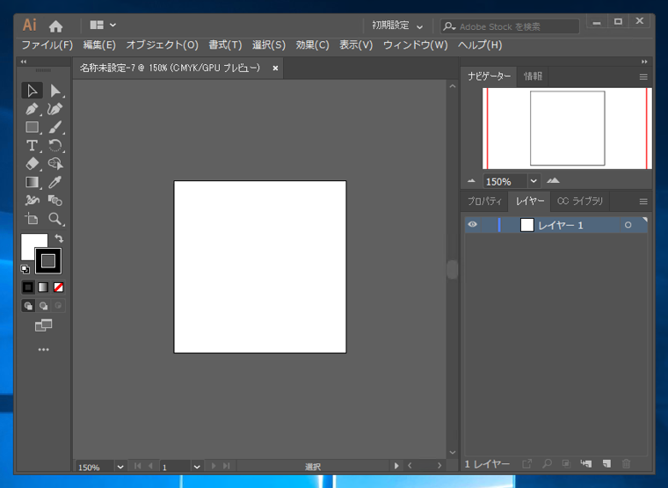Change screen mode icon in toolbar
The image size is (668, 488).
tap(43, 325)
